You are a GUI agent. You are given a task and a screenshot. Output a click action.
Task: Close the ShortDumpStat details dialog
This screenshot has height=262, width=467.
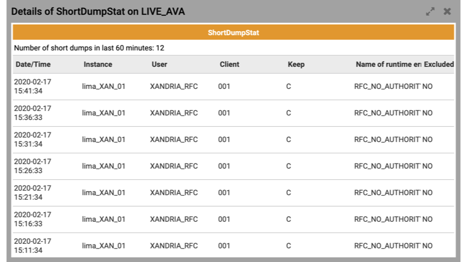click(447, 11)
